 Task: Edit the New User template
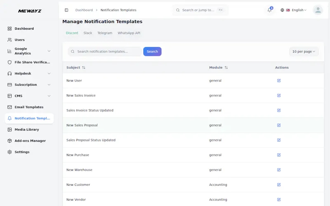(279, 80)
